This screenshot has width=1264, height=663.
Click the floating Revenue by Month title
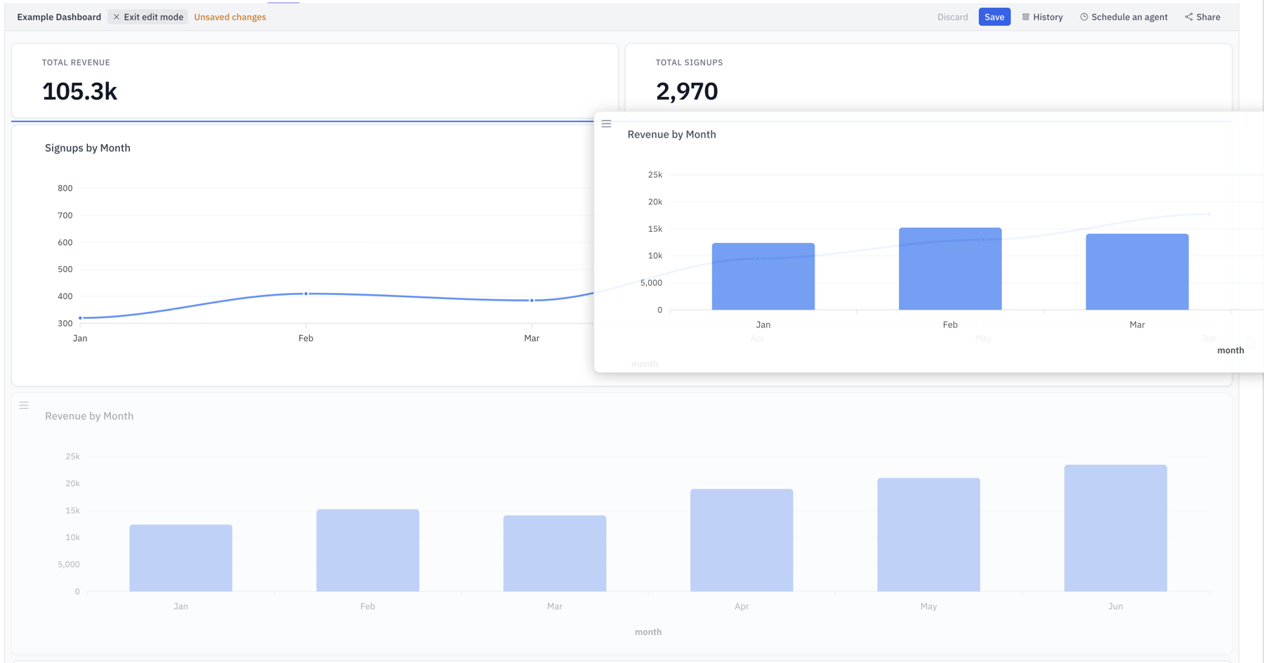[x=671, y=134]
